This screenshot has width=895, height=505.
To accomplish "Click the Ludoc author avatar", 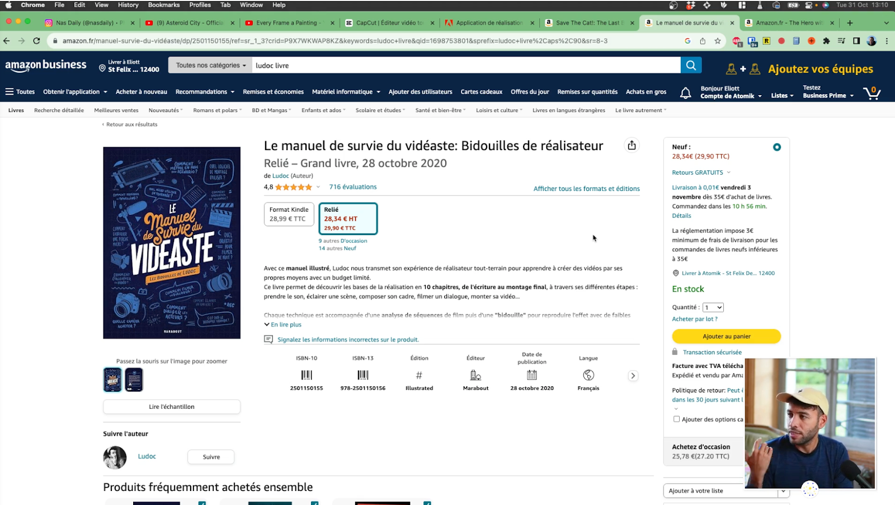I will point(115,457).
